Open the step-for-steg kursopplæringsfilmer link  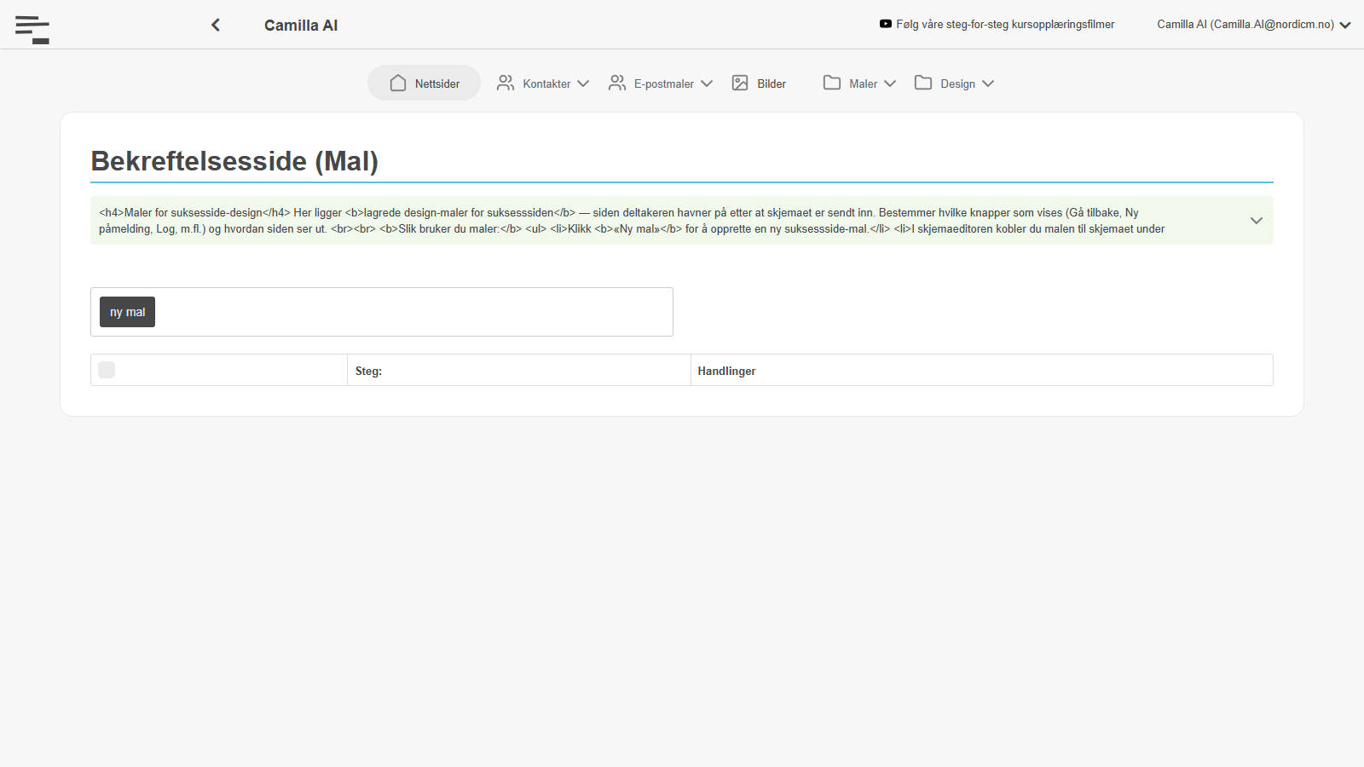1005,24
